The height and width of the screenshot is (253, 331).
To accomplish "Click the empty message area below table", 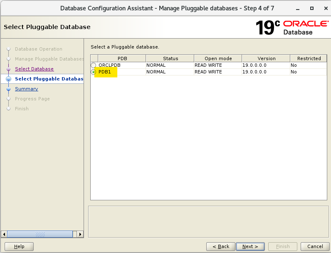I will tap(208, 221).
